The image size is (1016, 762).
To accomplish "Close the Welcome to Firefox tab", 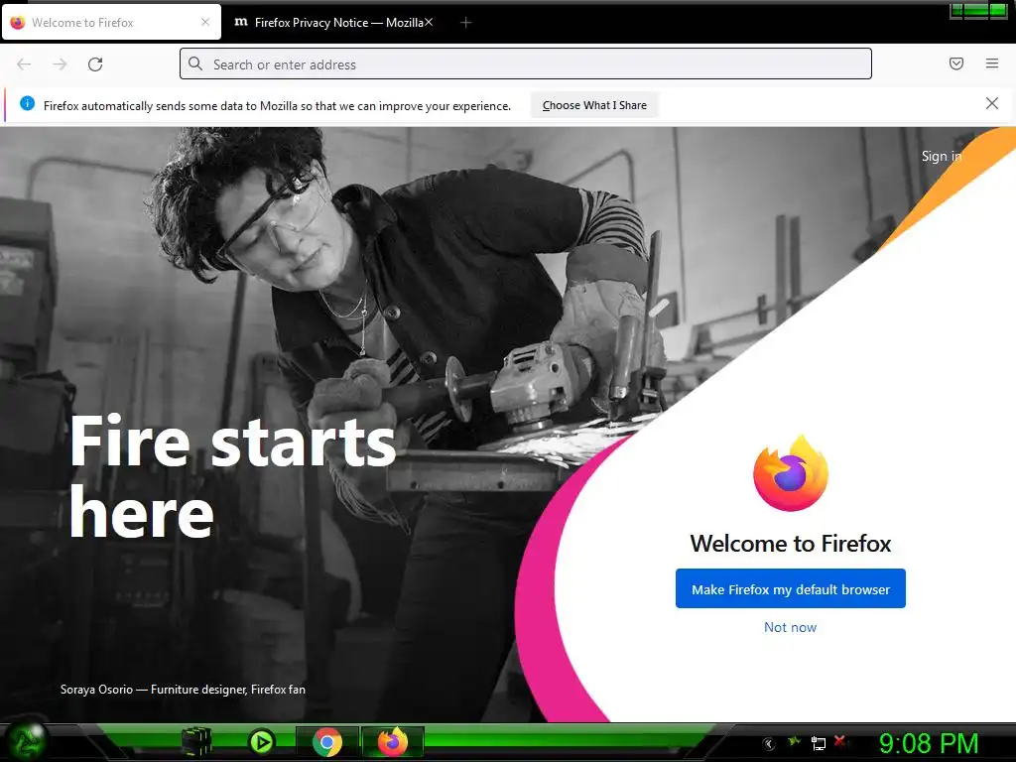I will point(205,22).
